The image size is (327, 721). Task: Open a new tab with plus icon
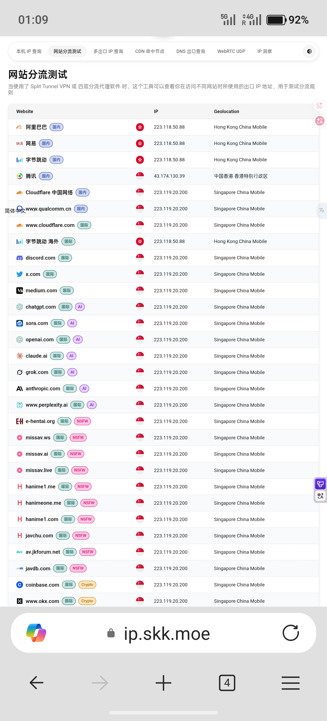(x=163, y=683)
